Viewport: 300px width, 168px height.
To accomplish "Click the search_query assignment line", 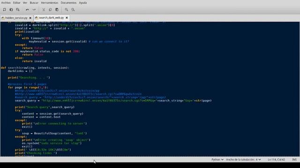I will coord(113,101).
